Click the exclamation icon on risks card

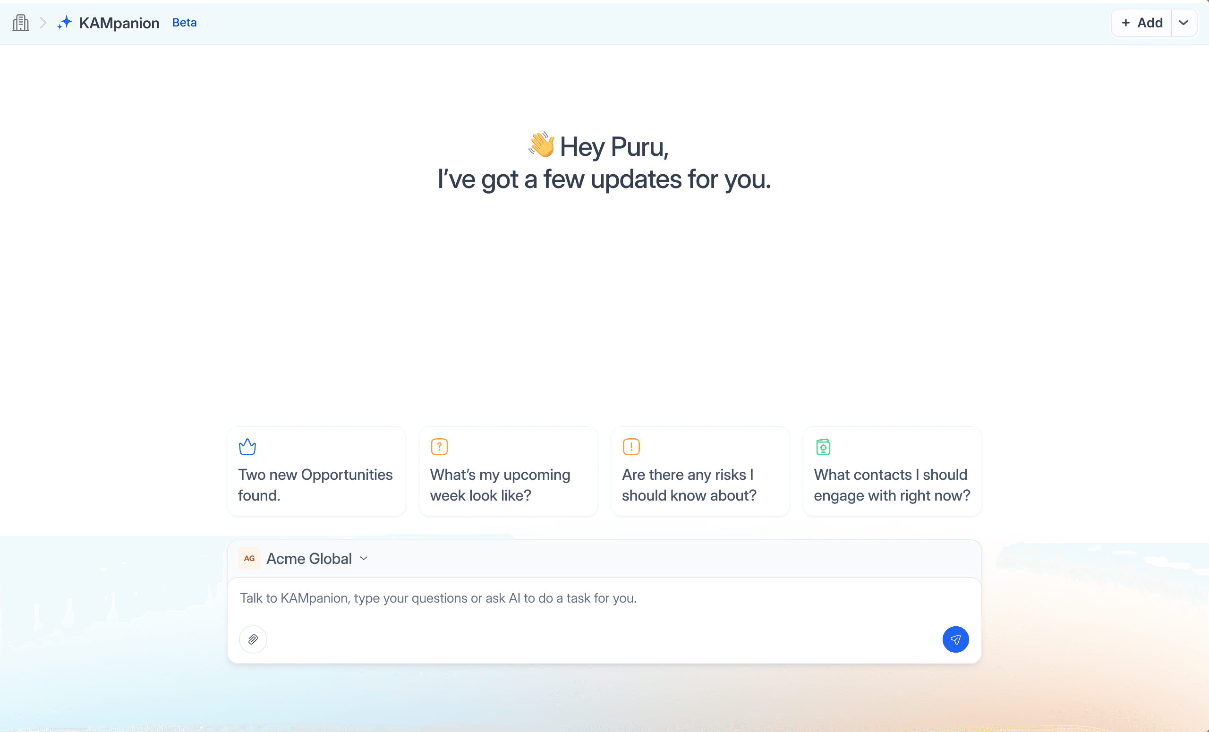point(631,446)
